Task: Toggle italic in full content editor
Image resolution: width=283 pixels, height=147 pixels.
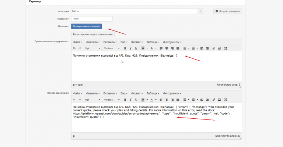Action: coord(131,100)
